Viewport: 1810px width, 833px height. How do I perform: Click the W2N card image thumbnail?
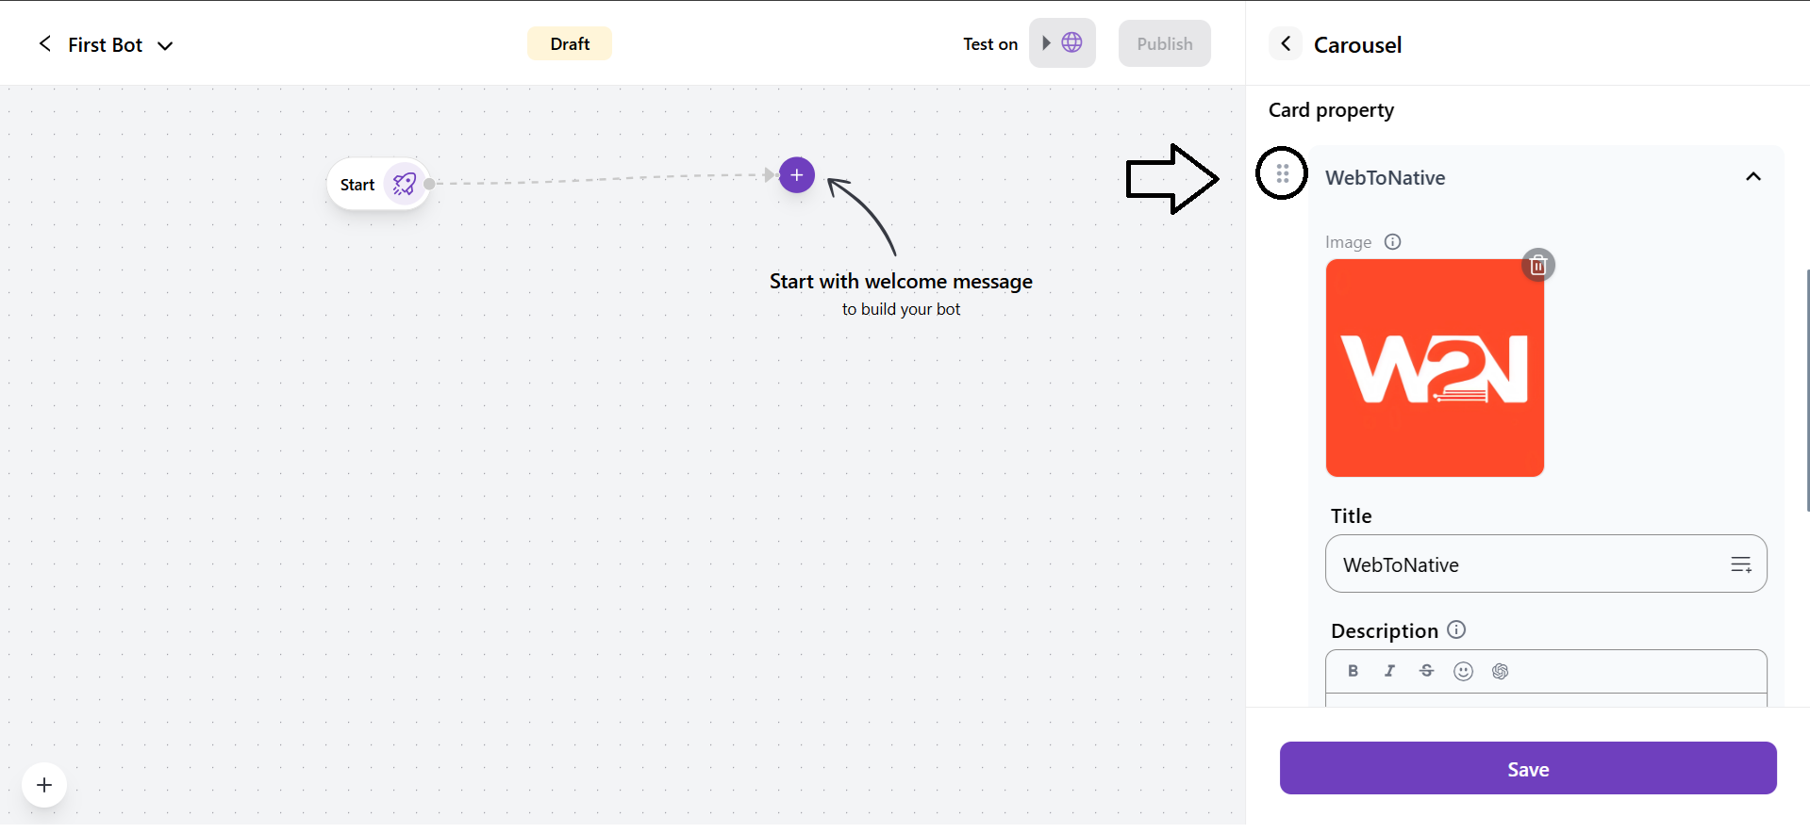pyautogui.click(x=1434, y=368)
